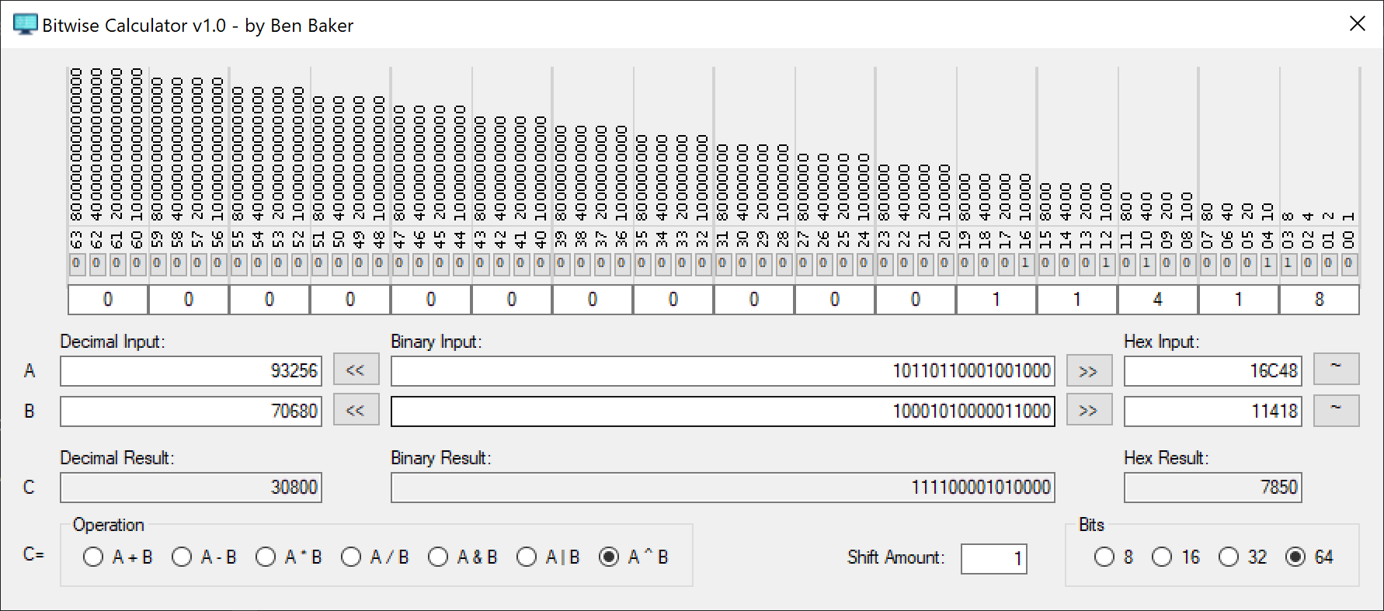The height and width of the screenshot is (611, 1384).
Task: Select the A & B operation
Action: coord(463,557)
